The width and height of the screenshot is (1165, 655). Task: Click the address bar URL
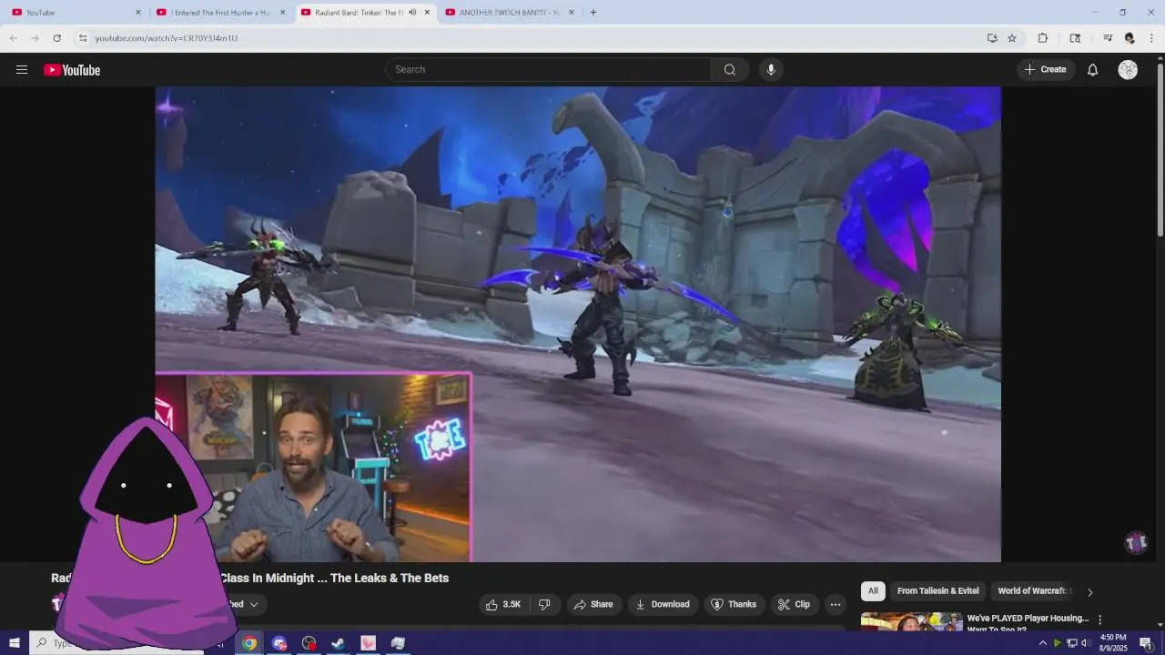pos(167,38)
